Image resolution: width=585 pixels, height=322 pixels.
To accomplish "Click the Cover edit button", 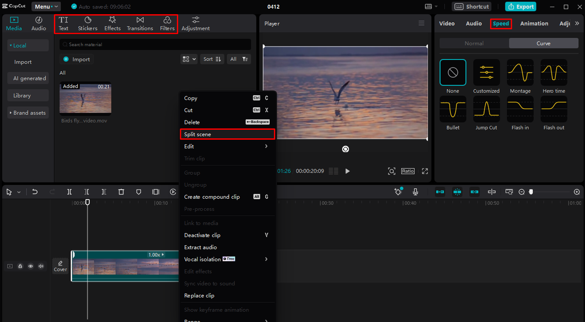I will pos(60,266).
